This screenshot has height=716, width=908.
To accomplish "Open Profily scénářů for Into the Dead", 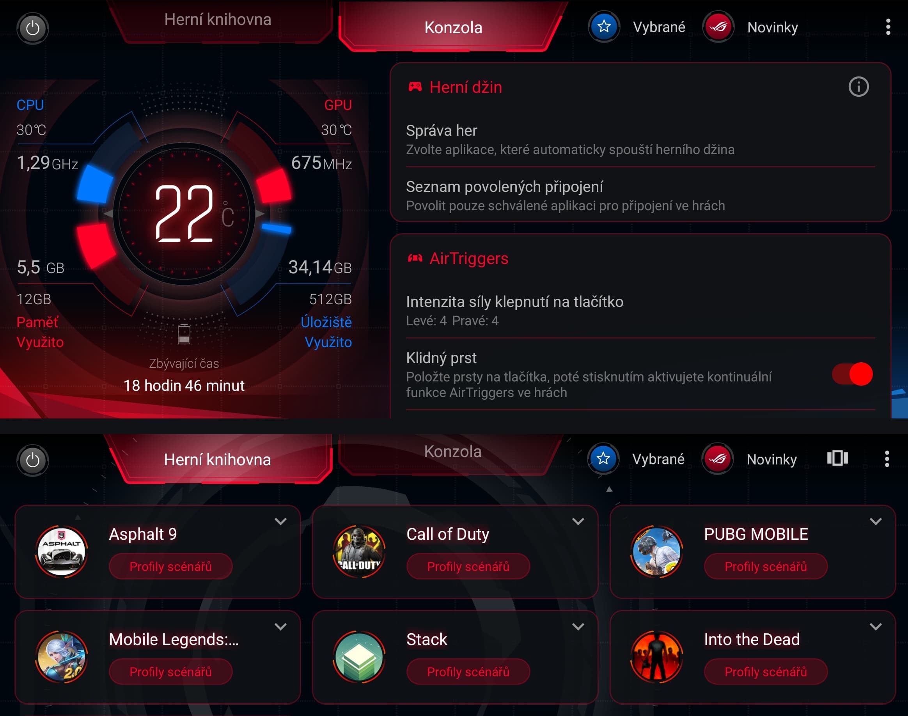I will (766, 672).
